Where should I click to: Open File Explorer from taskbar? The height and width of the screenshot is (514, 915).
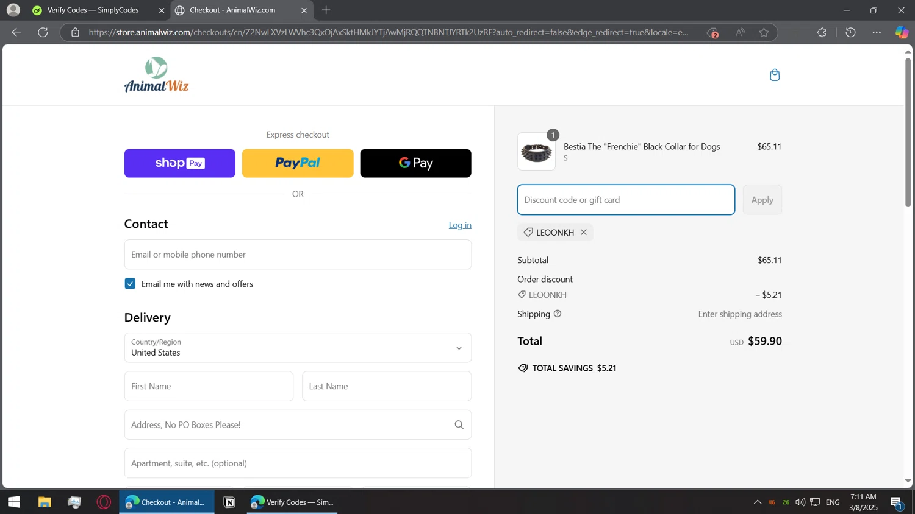45,502
